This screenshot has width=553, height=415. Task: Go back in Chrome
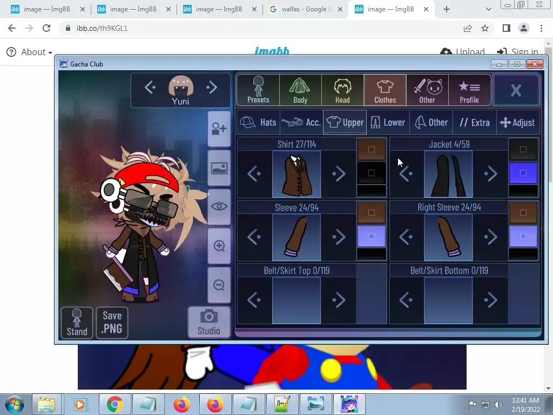point(12,28)
